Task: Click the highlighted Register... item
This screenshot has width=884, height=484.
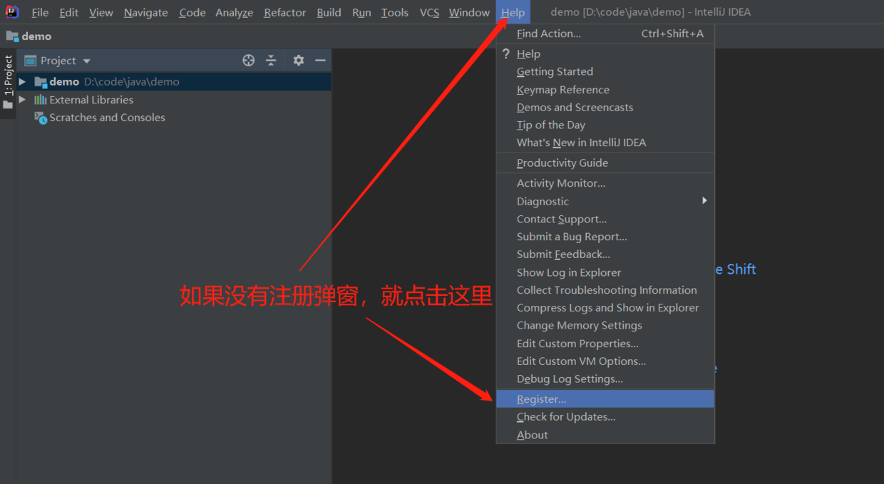Action: [605, 399]
